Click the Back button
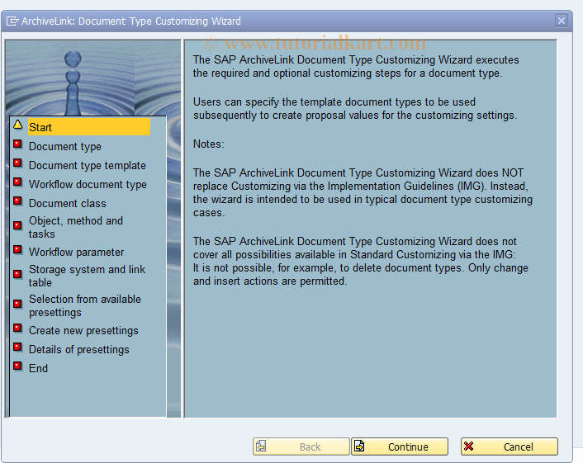583x463 pixels. tap(301, 446)
